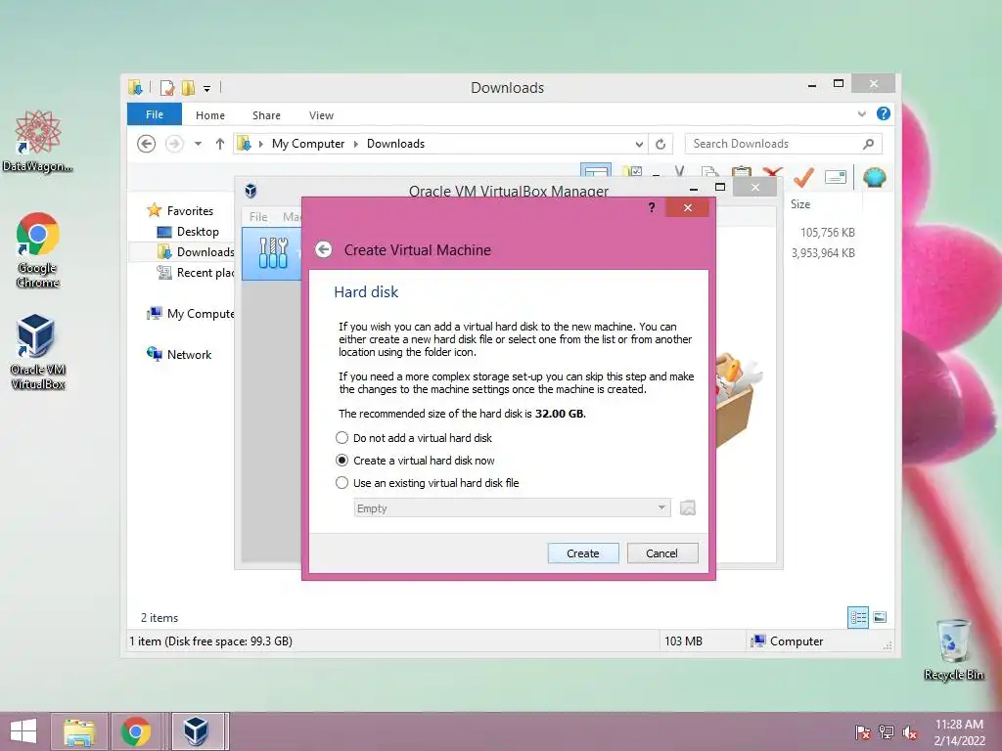Switch to large icons view button

click(880, 617)
